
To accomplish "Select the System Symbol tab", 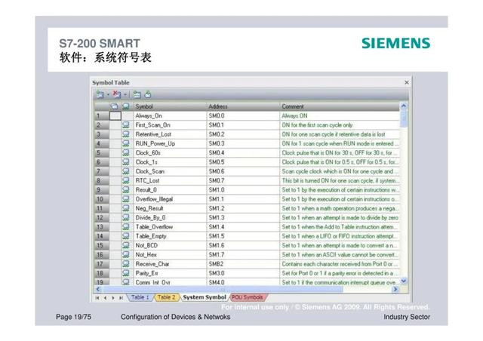I will click(x=205, y=297).
